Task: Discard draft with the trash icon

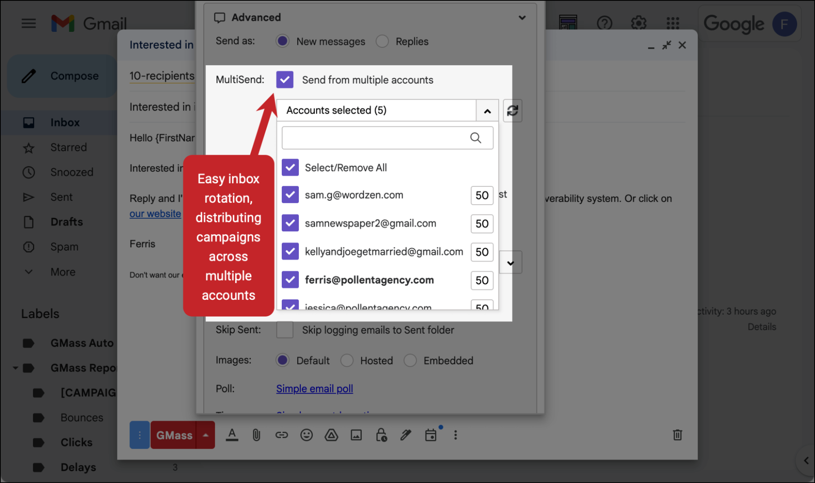Action: [677, 435]
